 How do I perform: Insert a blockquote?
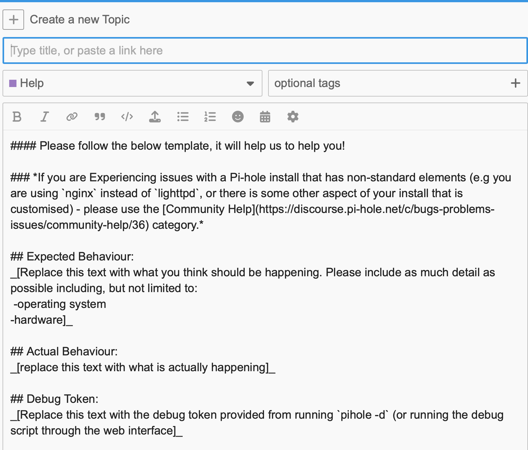[x=100, y=117]
